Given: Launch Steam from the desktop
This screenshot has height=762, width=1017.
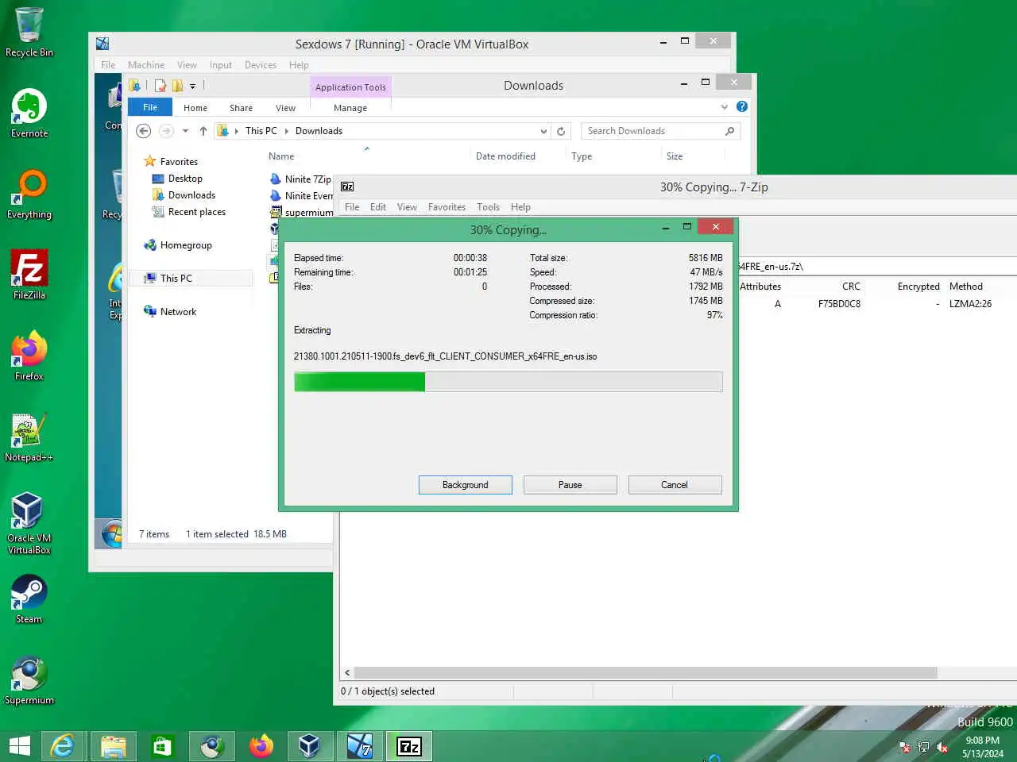Looking at the screenshot, I should pos(29,599).
